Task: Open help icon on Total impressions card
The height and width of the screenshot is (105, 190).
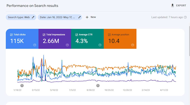Action: coord(67,45)
